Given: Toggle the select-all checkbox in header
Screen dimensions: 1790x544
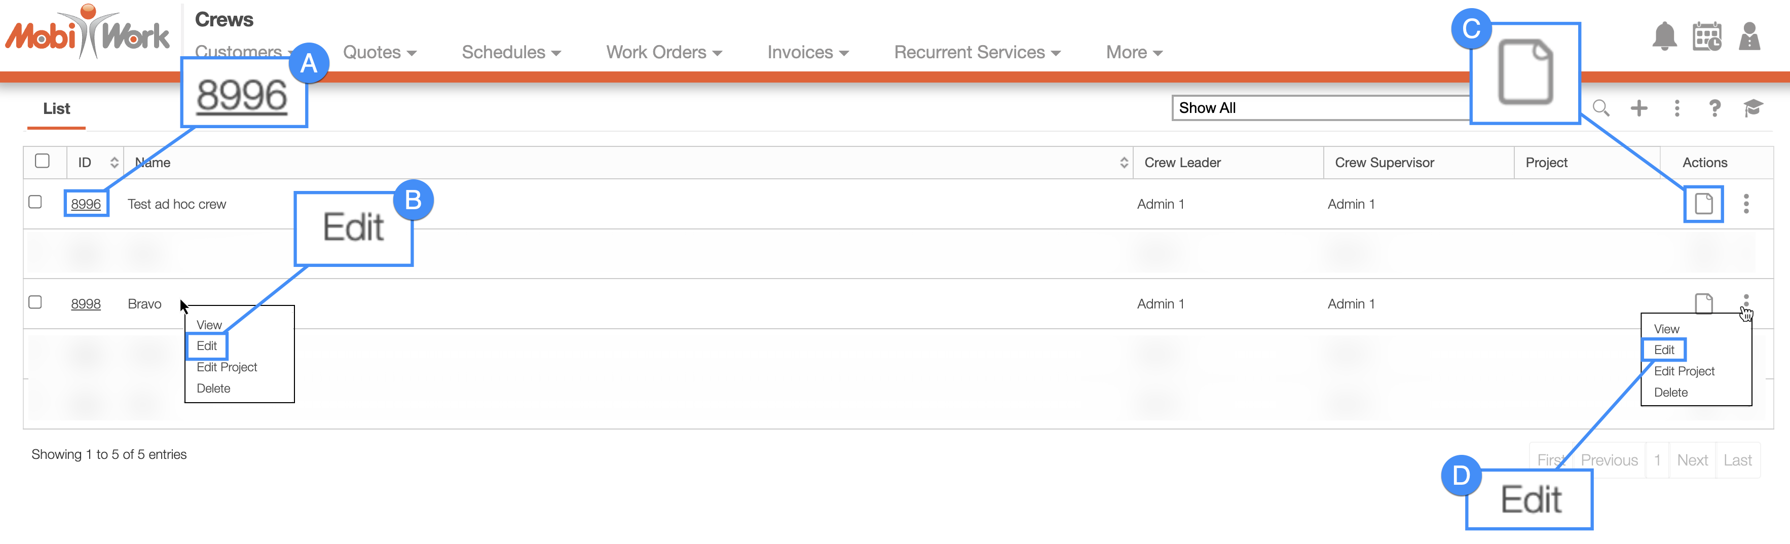Looking at the screenshot, I should (43, 161).
